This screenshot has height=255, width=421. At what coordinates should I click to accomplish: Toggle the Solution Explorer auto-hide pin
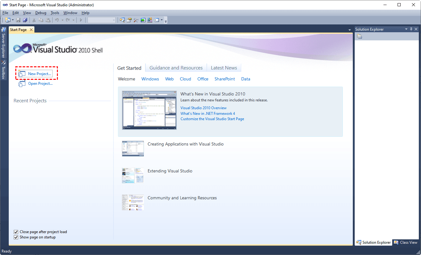click(x=411, y=29)
